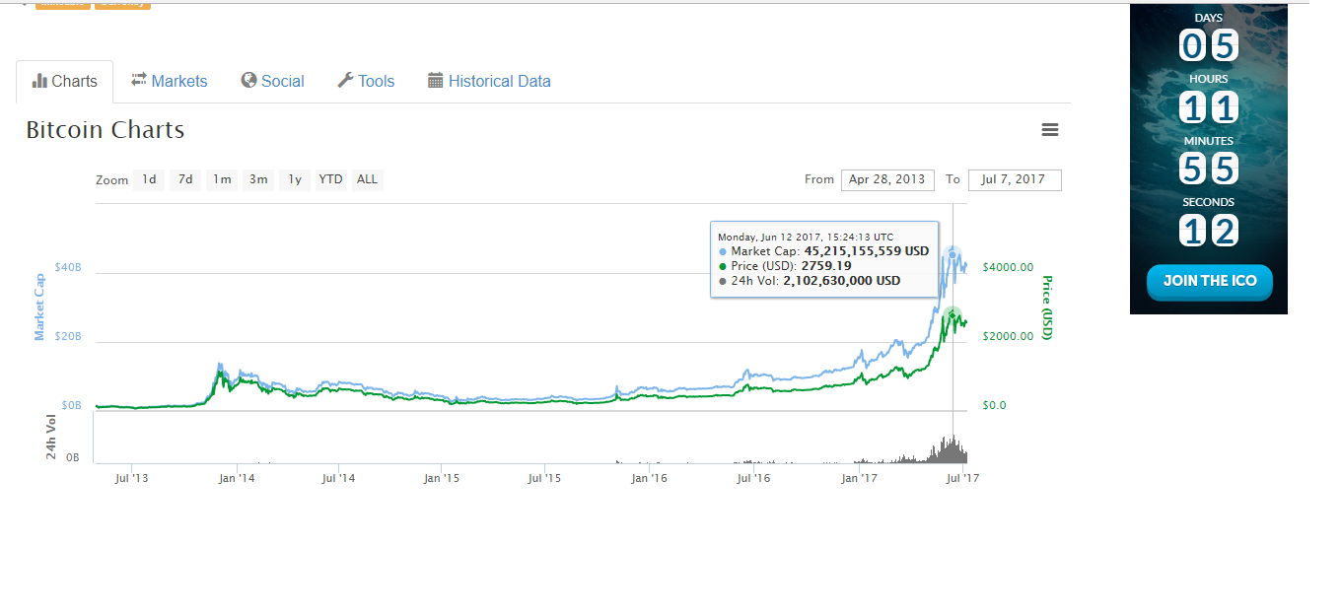Image resolution: width=1341 pixels, height=615 pixels.
Task: Set chart zoom to 7d
Action: click(185, 179)
